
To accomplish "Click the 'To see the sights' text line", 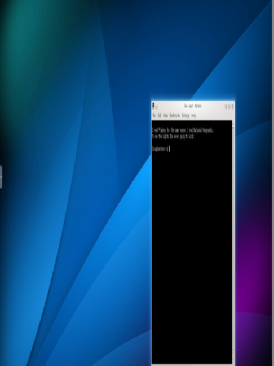I will [x=173, y=137].
